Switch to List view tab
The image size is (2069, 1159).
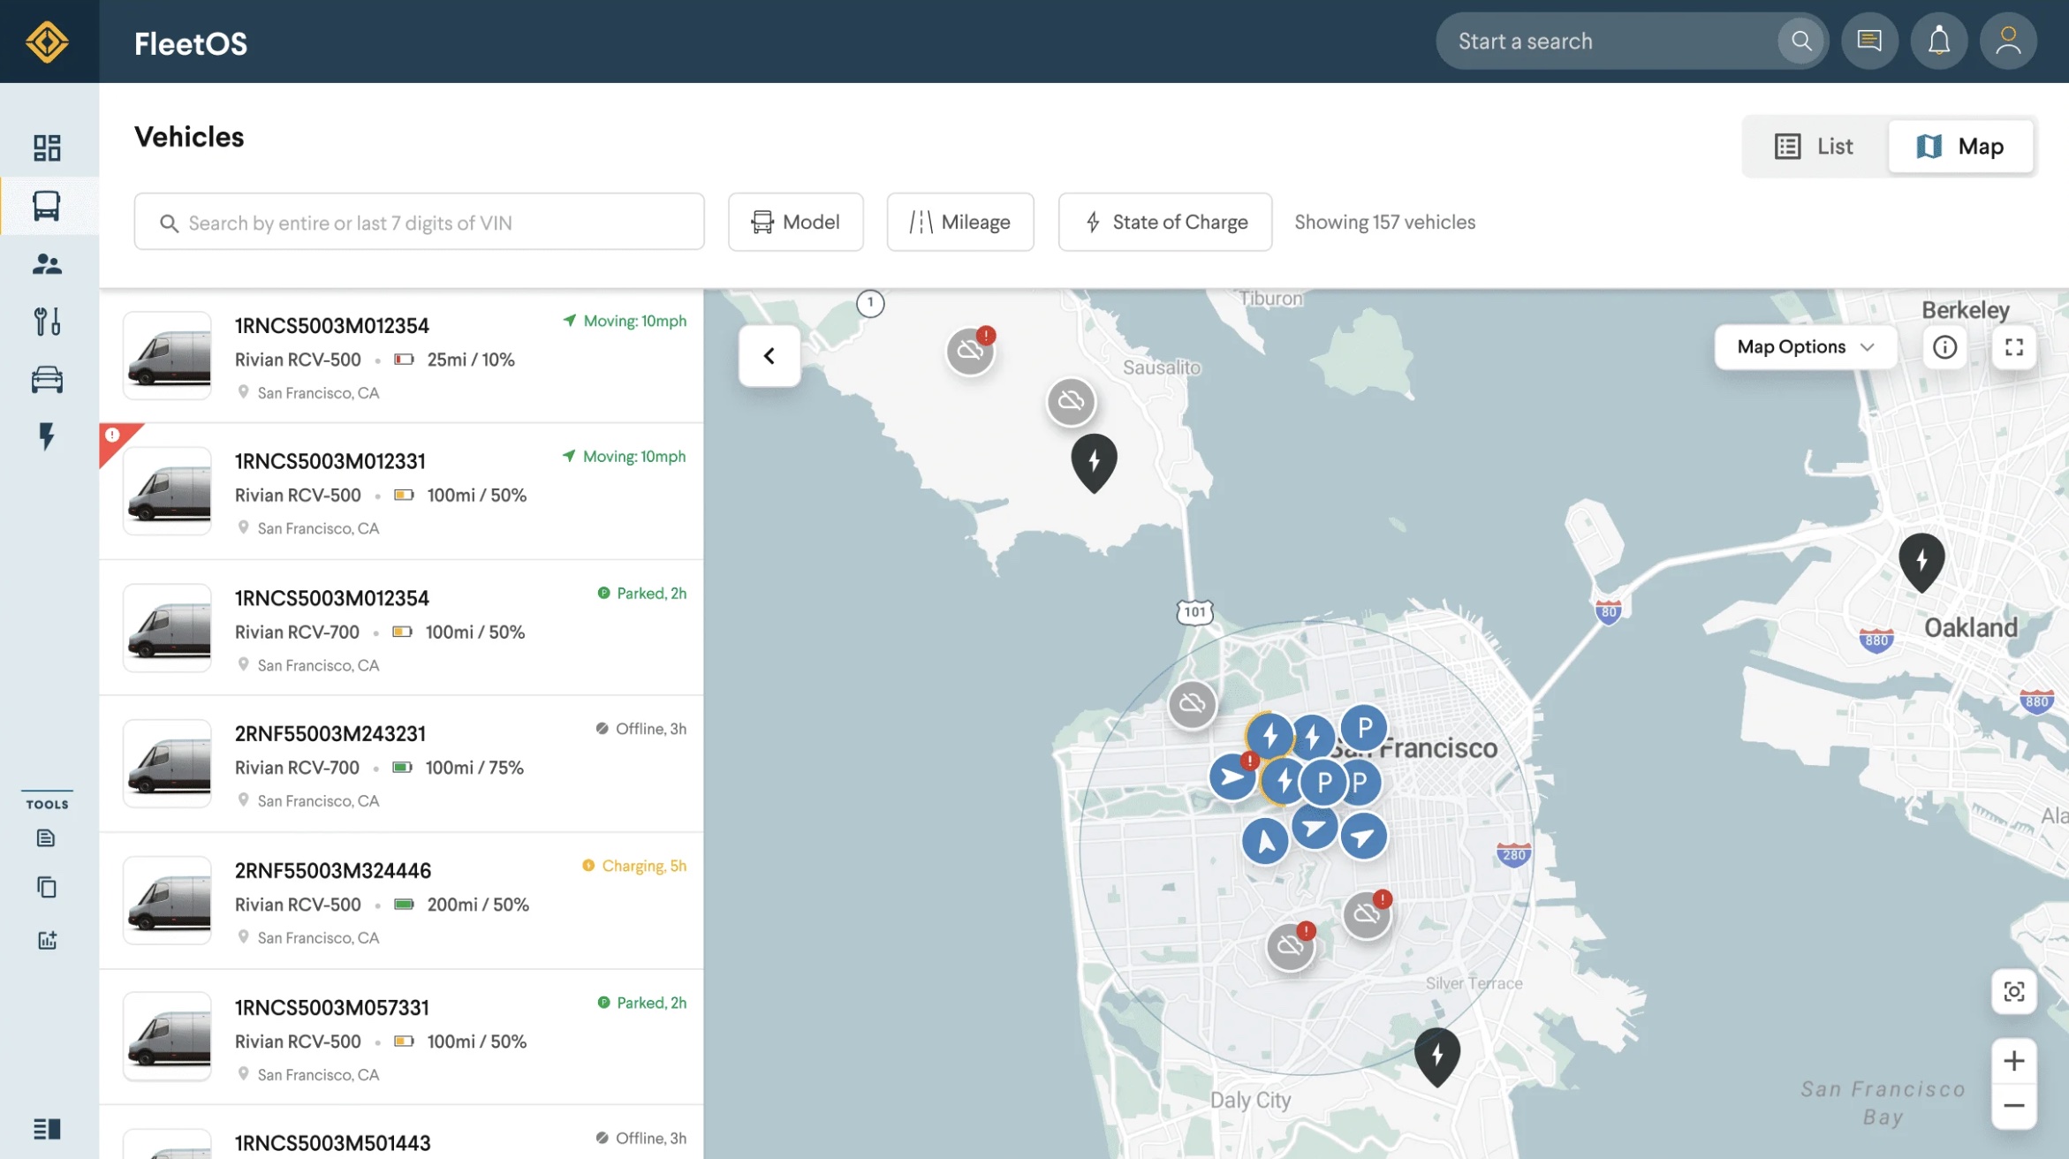tap(1815, 147)
